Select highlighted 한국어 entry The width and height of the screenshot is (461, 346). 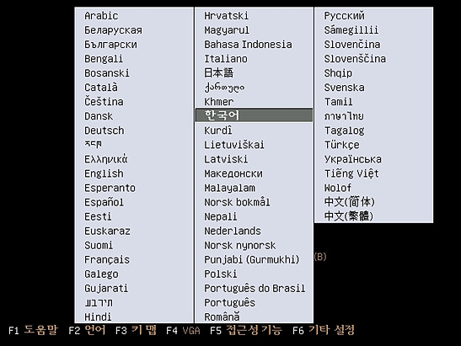pos(254,115)
